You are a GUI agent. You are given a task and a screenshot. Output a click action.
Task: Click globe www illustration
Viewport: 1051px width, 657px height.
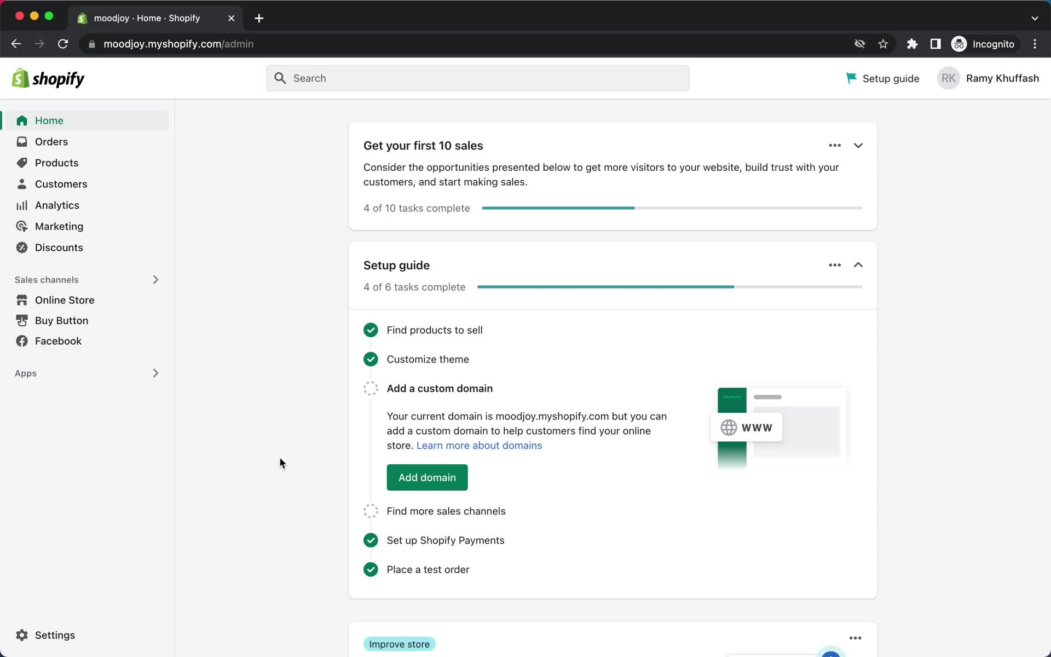coord(747,427)
